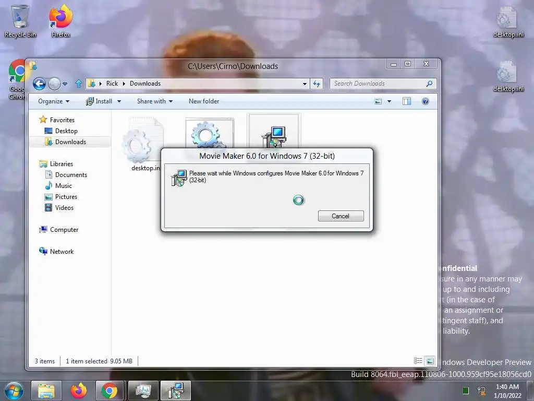
Task: Click the 9.05 MB selection size text
Action: click(121, 361)
